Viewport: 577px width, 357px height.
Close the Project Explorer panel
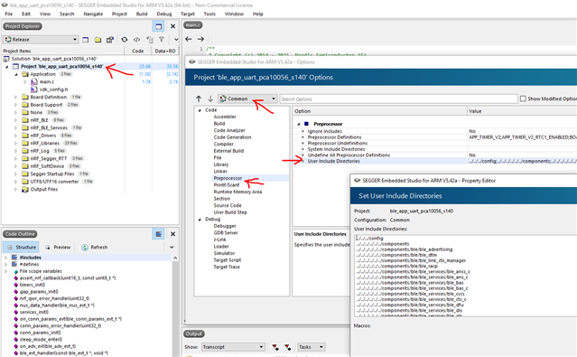tap(172, 26)
